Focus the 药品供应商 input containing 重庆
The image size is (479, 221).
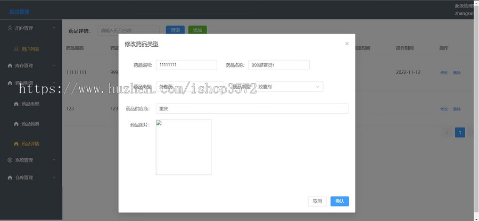[x=252, y=108]
